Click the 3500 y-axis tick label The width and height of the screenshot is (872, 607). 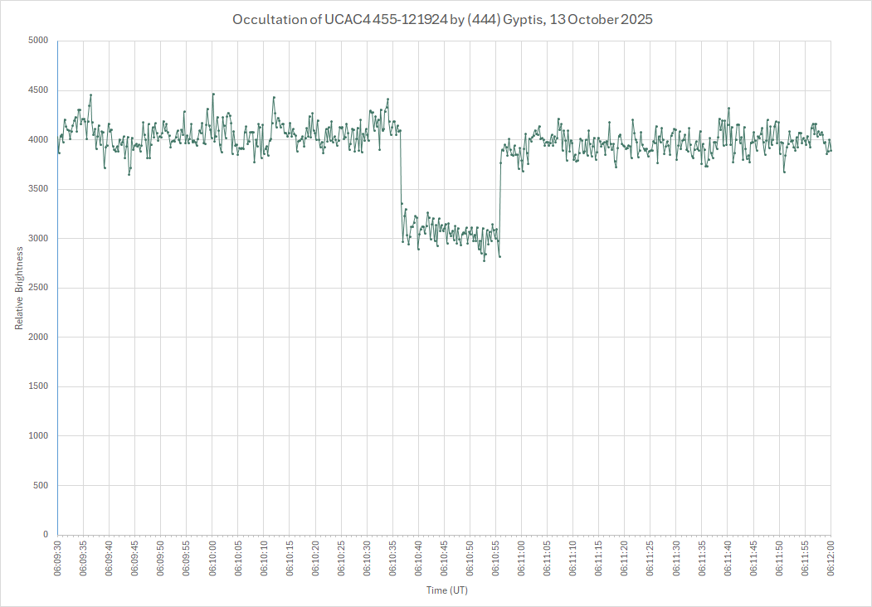click(37, 189)
